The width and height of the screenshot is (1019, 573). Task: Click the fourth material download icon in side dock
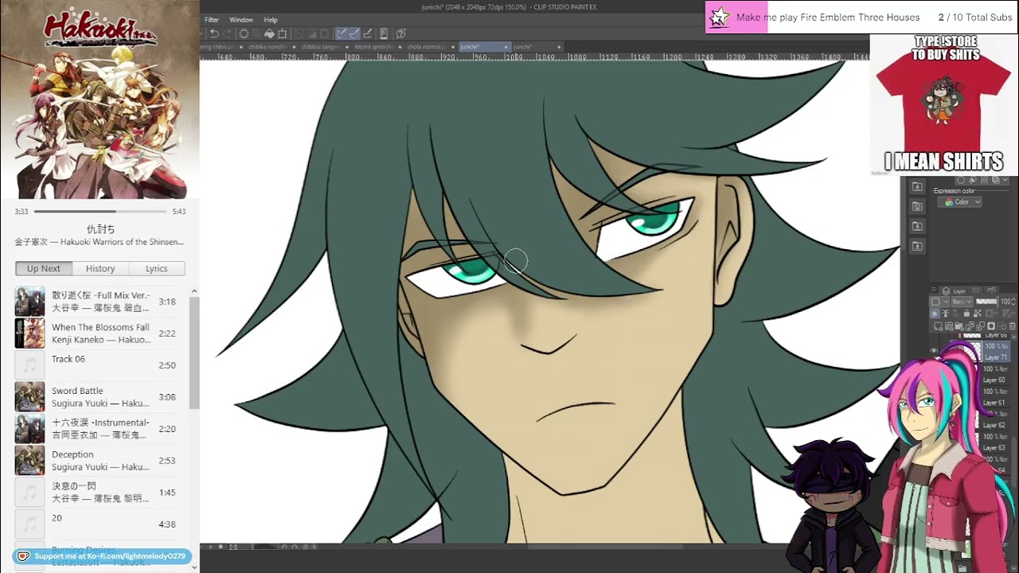[917, 246]
